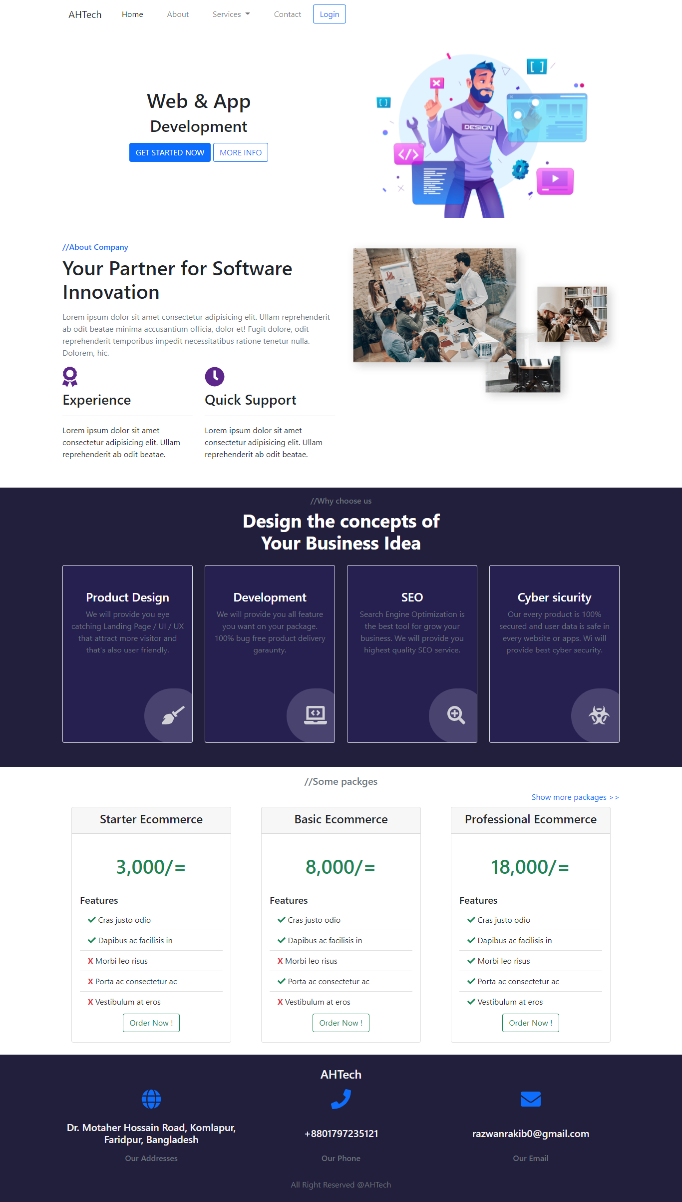Order the Starter Ecommerce package

[151, 1023]
